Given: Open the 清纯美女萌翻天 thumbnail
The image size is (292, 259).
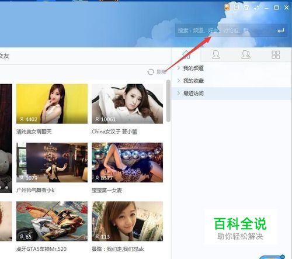Looking at the screenshot, I should click(52, 103).
